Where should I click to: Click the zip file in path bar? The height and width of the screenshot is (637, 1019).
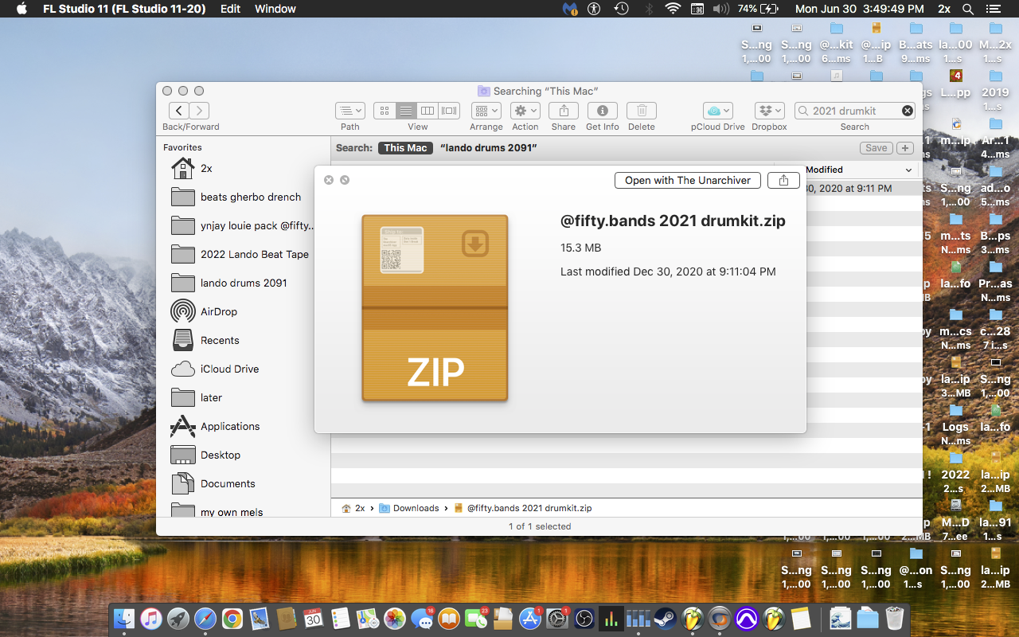click(x=522, y=508)
